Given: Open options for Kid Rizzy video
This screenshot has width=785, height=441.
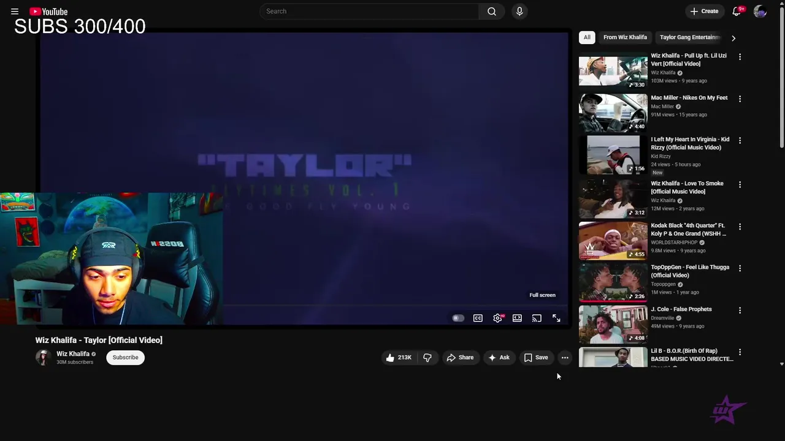Looking at the screenshot, I should (x=740, y=140).
